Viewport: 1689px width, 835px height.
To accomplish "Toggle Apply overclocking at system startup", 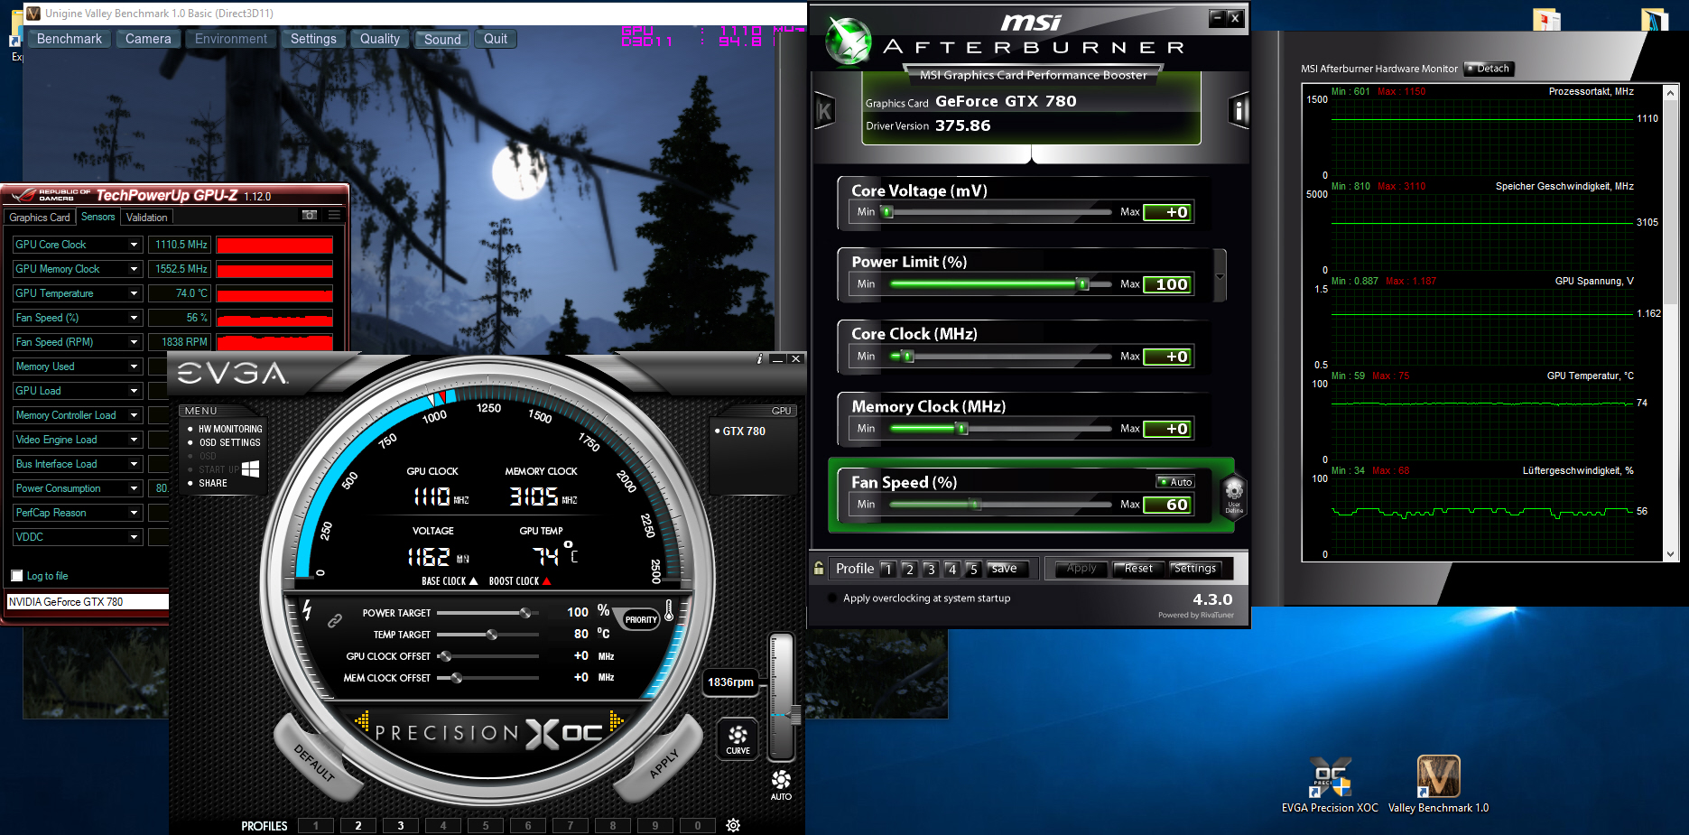I will tap(831, 598).
